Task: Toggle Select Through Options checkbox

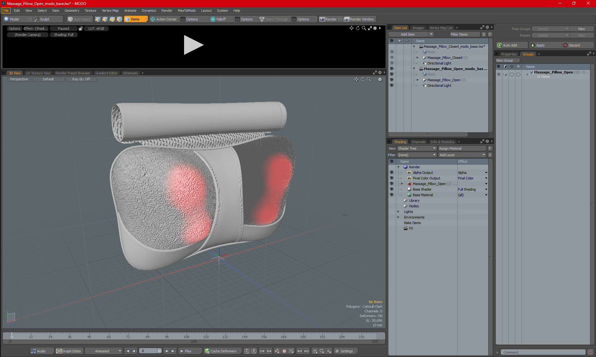Action: [x=294, y=19]
